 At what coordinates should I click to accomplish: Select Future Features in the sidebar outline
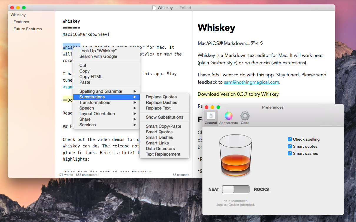pyautogui.click(x=28, y=29)
